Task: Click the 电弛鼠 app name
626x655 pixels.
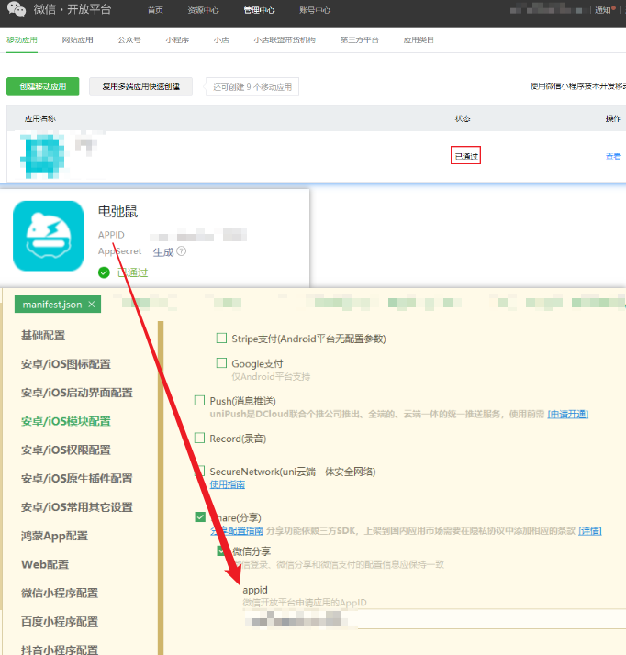Action: click(x=117, y=211)
